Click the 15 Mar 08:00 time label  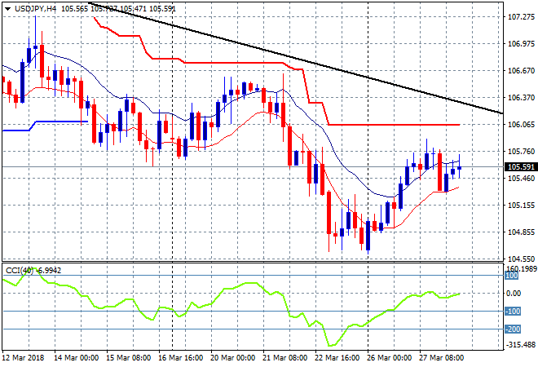[x=128, y=358]
